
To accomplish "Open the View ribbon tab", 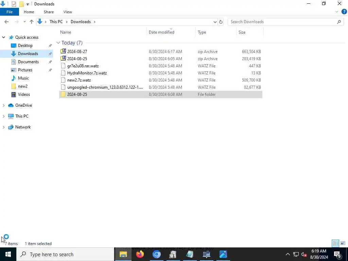I will pos(68,12).
